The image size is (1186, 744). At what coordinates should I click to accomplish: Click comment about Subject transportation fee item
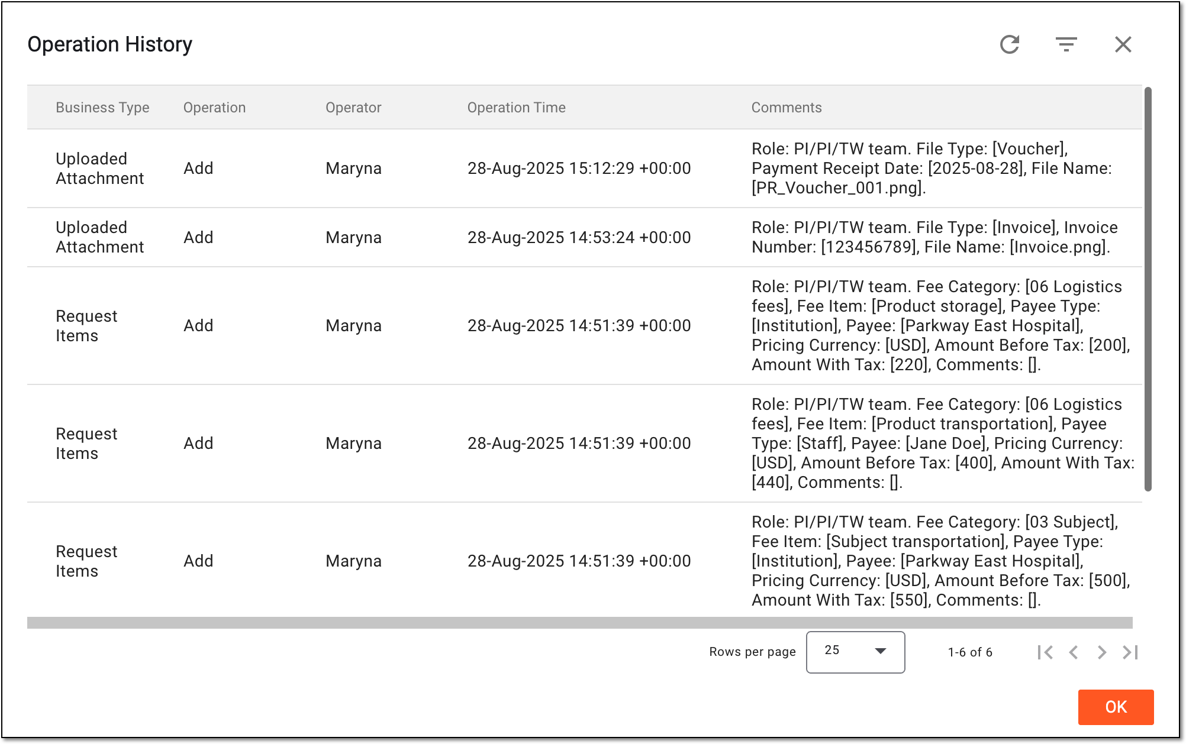click(x=941, y=561)
